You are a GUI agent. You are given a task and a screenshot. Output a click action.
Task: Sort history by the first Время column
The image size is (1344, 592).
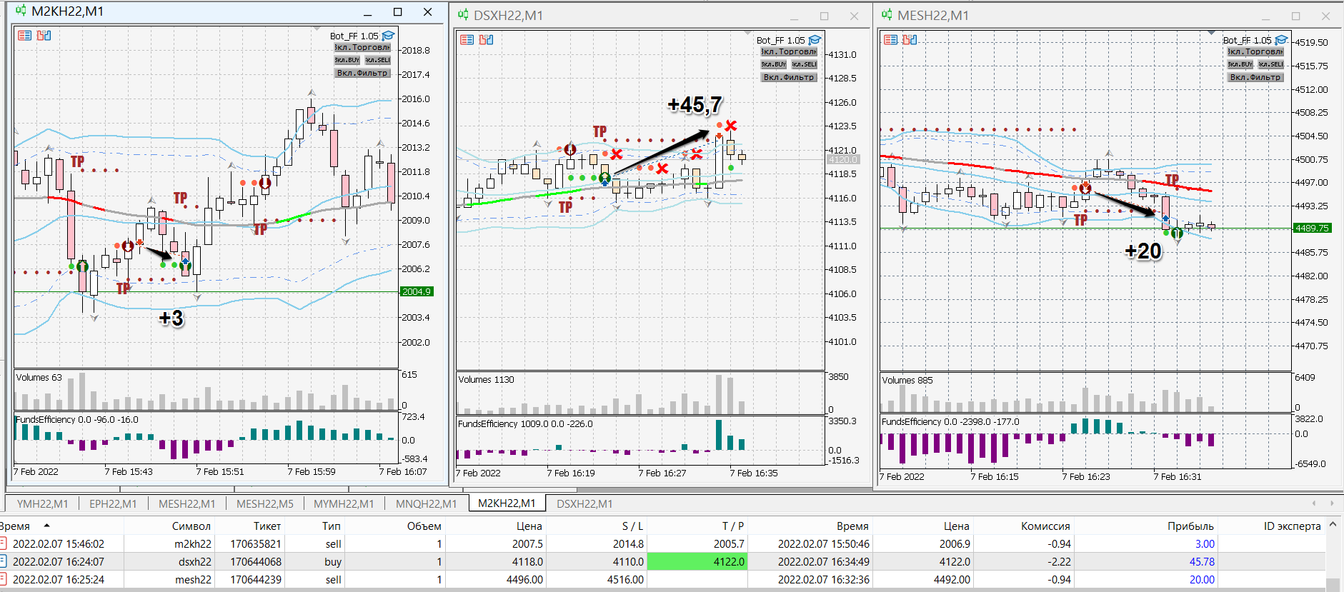[61, 526]
